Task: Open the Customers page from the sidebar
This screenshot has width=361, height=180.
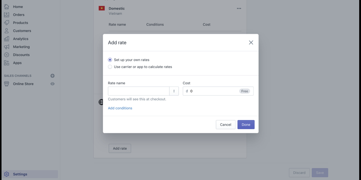Action: 7,31
